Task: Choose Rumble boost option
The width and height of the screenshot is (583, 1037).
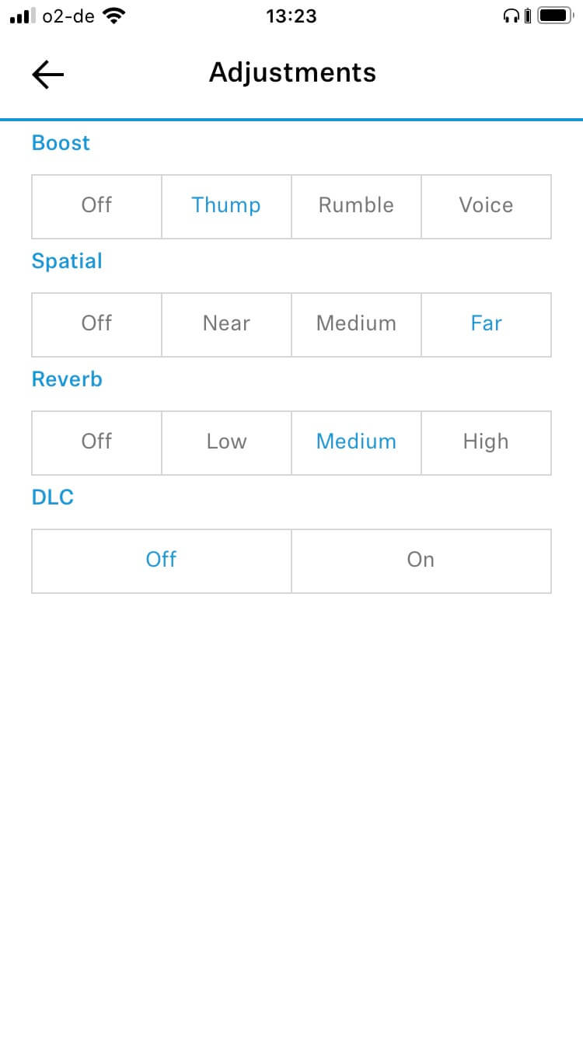Action: pos(356,206)
